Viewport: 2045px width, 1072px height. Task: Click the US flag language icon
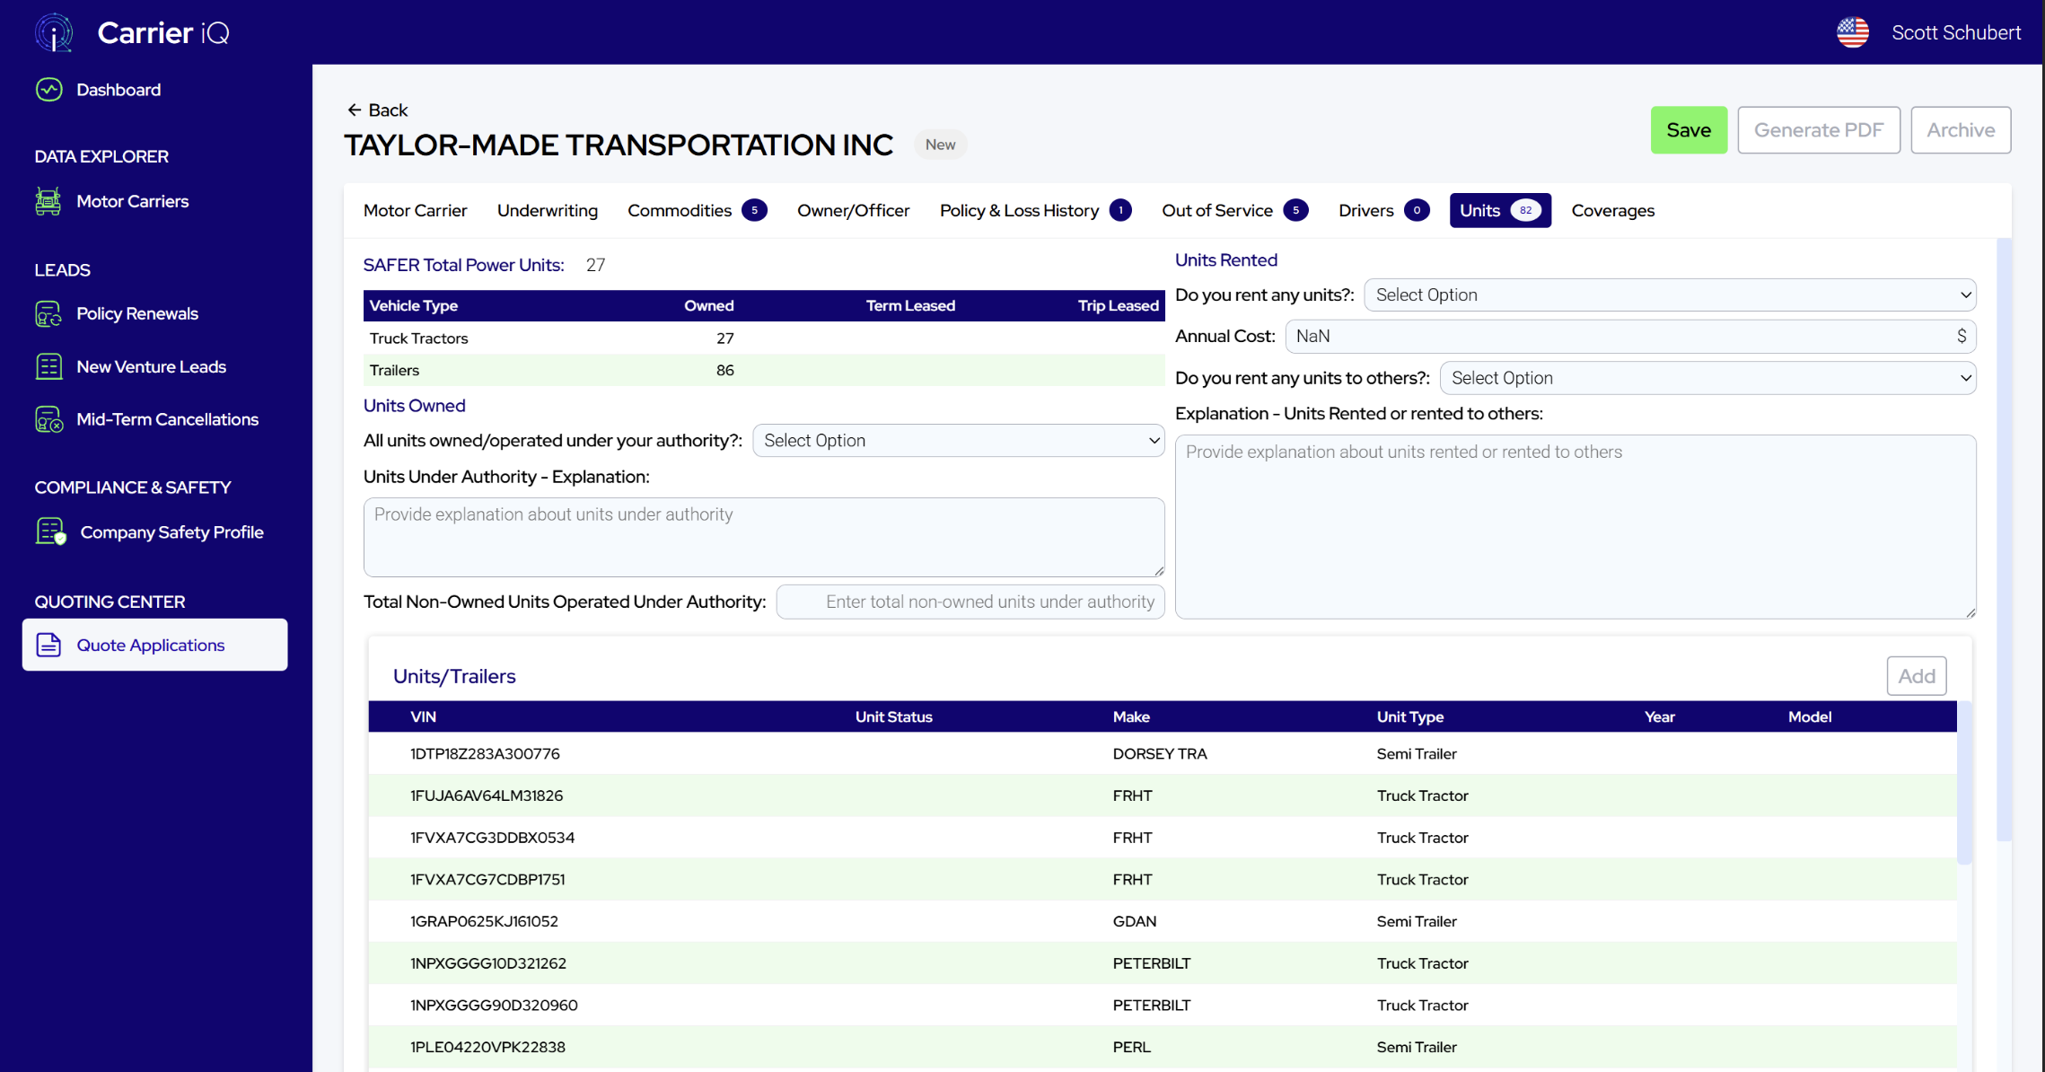pos(1852,33)
